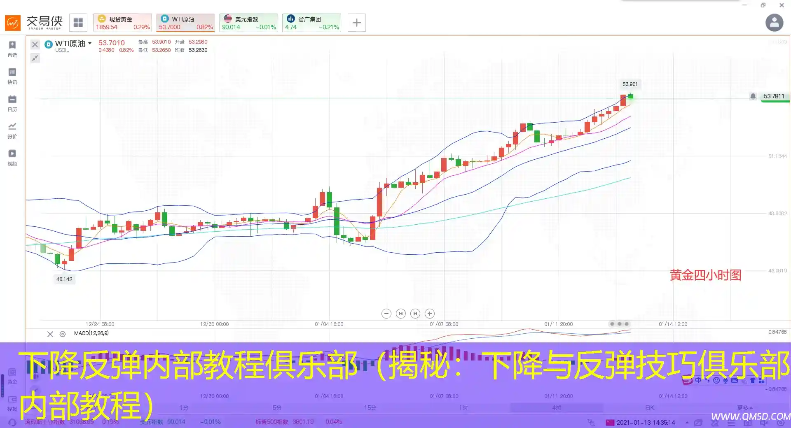Click the 01/07 08:00 time axis label
Viewport: 791px width, 428px height.
444,324
